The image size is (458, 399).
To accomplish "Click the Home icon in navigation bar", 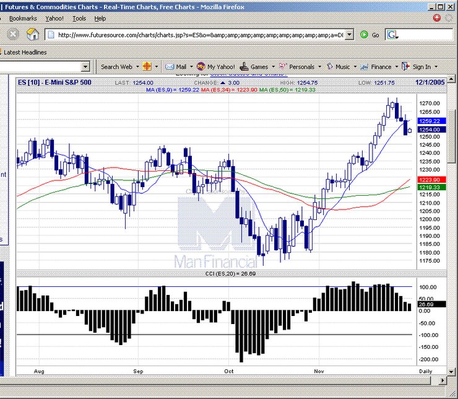I will (x=32, y=35).
